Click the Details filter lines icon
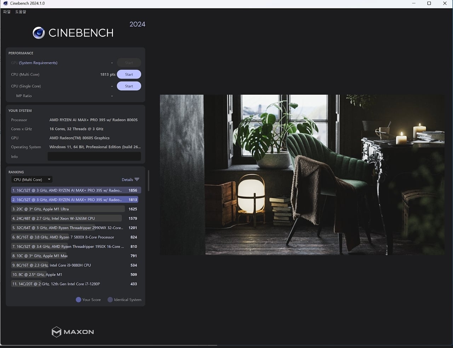This screenshot has height=348, width=453. (137, 180)
